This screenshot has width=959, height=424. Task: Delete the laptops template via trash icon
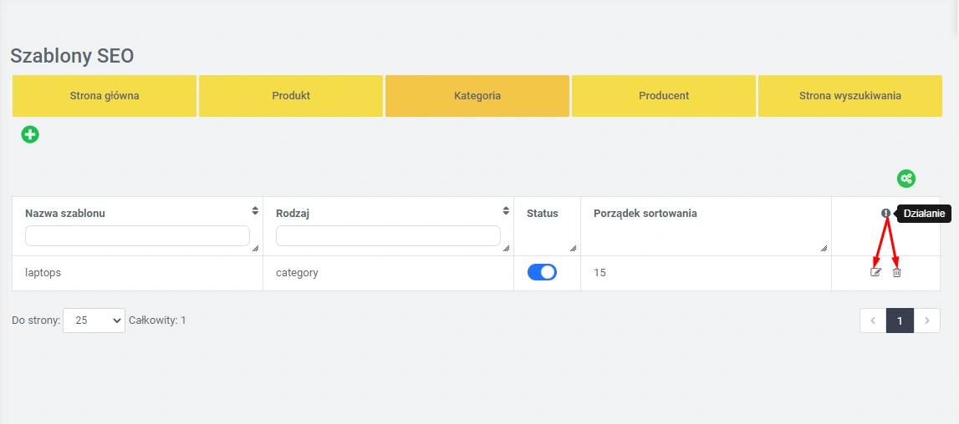point(896,272)
